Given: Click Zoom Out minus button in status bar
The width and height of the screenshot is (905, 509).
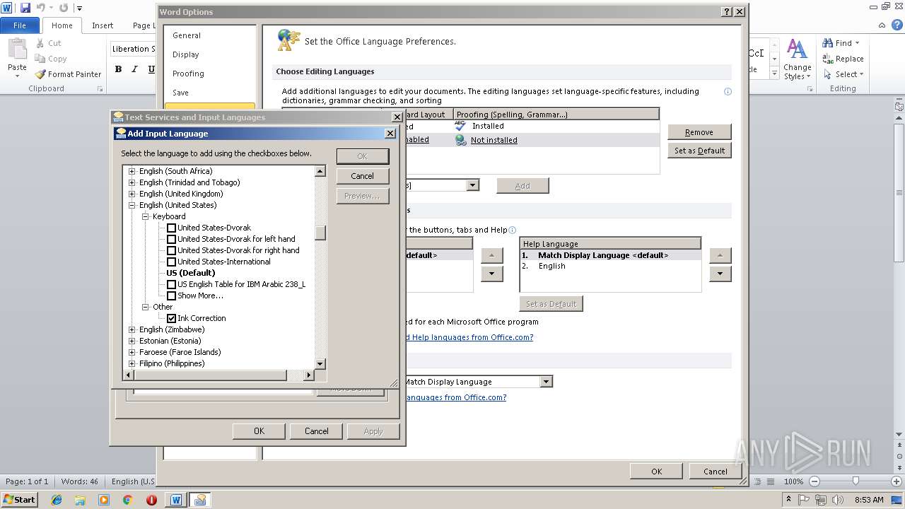Looking at the screenshot, I should click(814, 481).
